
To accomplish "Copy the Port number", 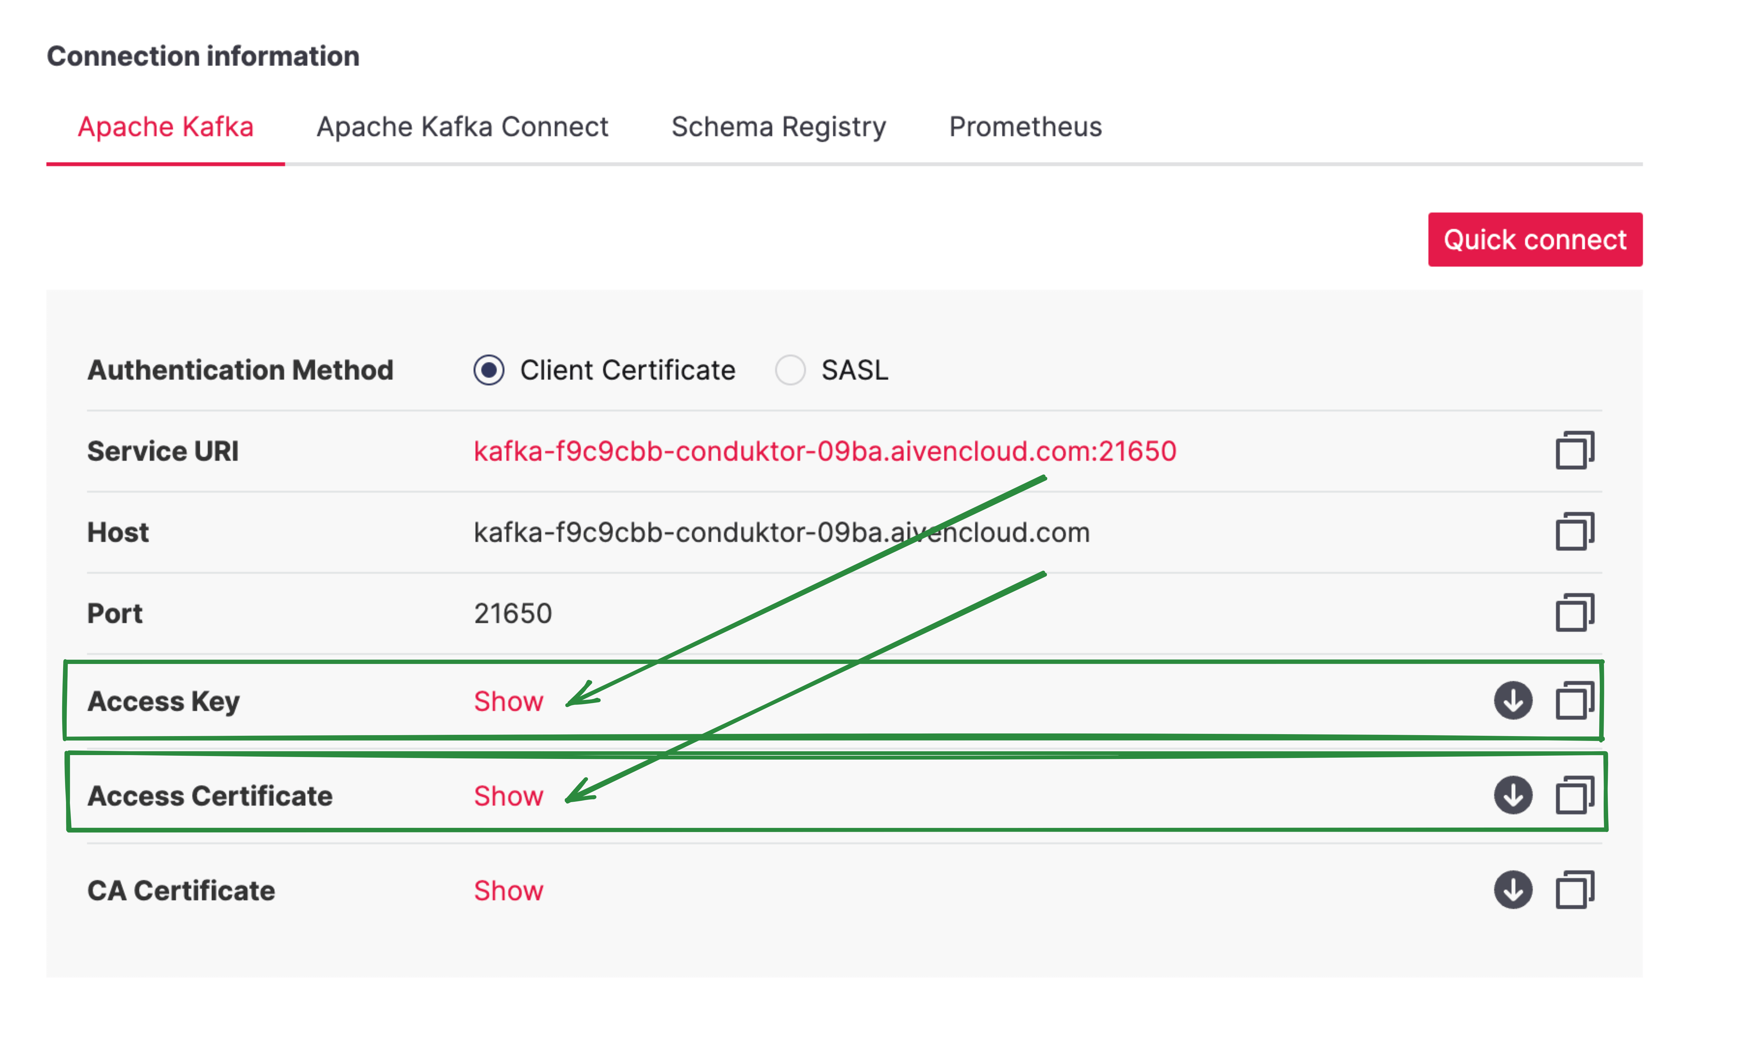I will 1574,613.
